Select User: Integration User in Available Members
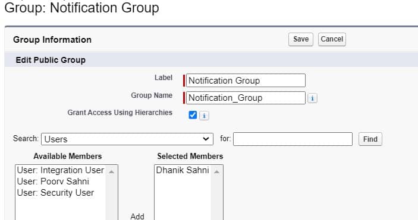Screen dimensions: 418x220 [x=61, y=170]
